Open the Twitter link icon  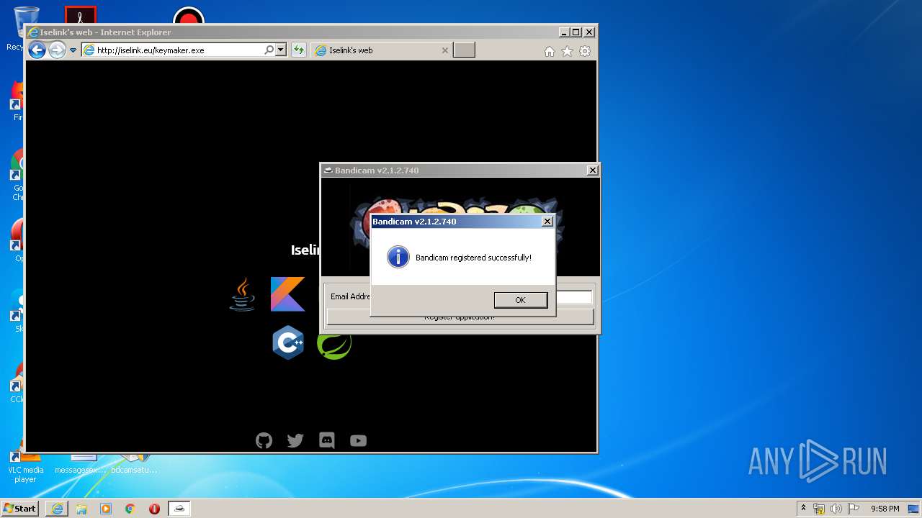(x=295, y=440)
